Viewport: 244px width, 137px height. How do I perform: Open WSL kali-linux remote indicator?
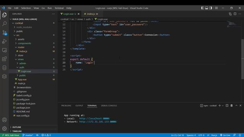pos(10,135)
